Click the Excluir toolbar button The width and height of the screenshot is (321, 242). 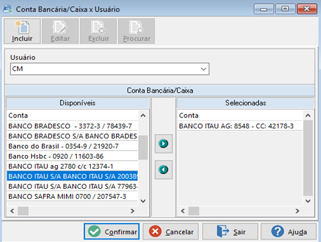point(98,31)
